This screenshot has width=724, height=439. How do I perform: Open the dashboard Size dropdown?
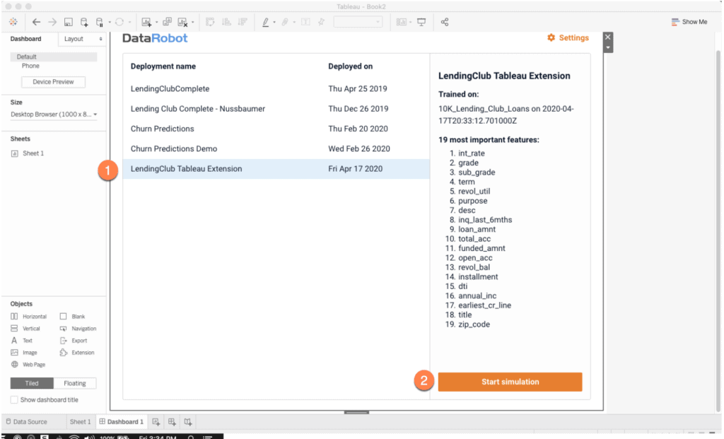pos(54,115)
